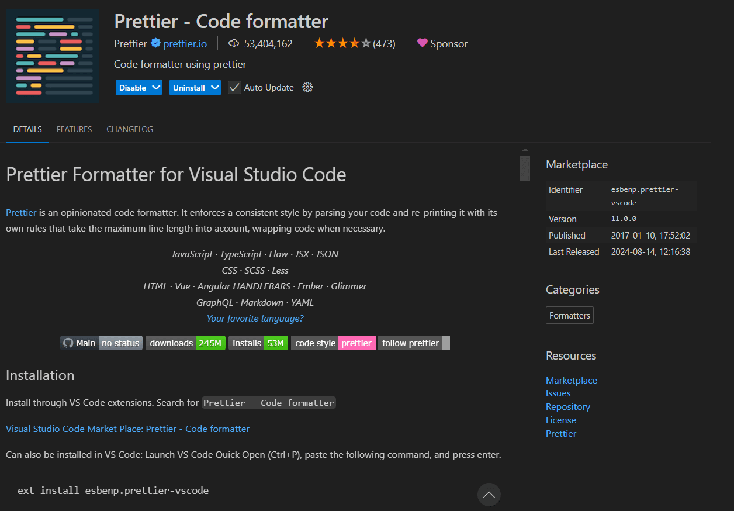Open the Sponsor link
Image resolution: width=734 pixels, height=511 pixels.
pos(448,44)
